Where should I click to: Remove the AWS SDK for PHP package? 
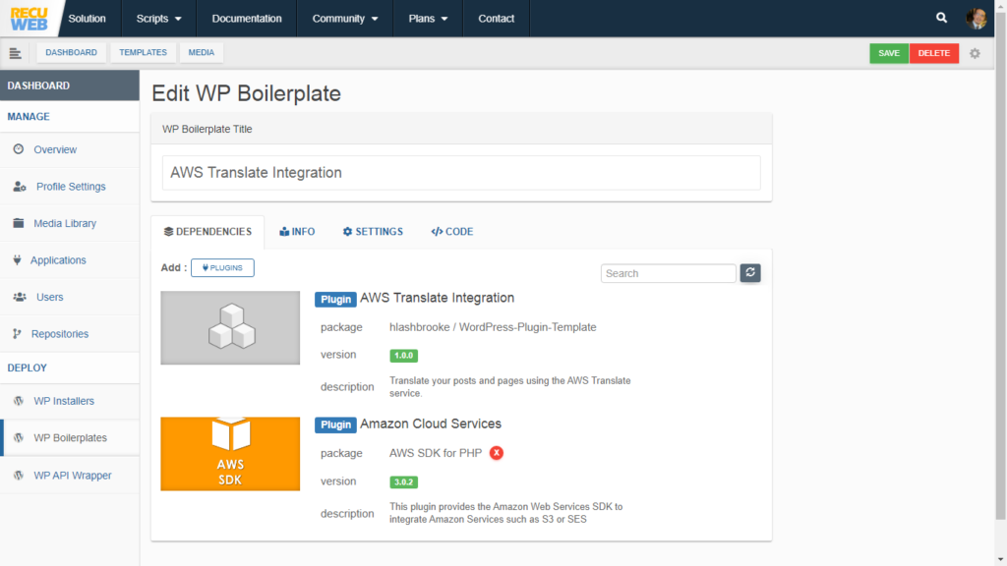(x=497, y=453)
